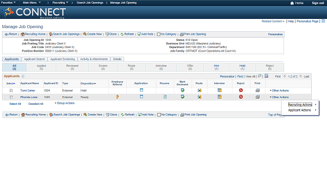This screenshot has height=184, width=327.
Task: View Employee Referral icon for Rhonda Lowe
Action: [x=118, y=97]
